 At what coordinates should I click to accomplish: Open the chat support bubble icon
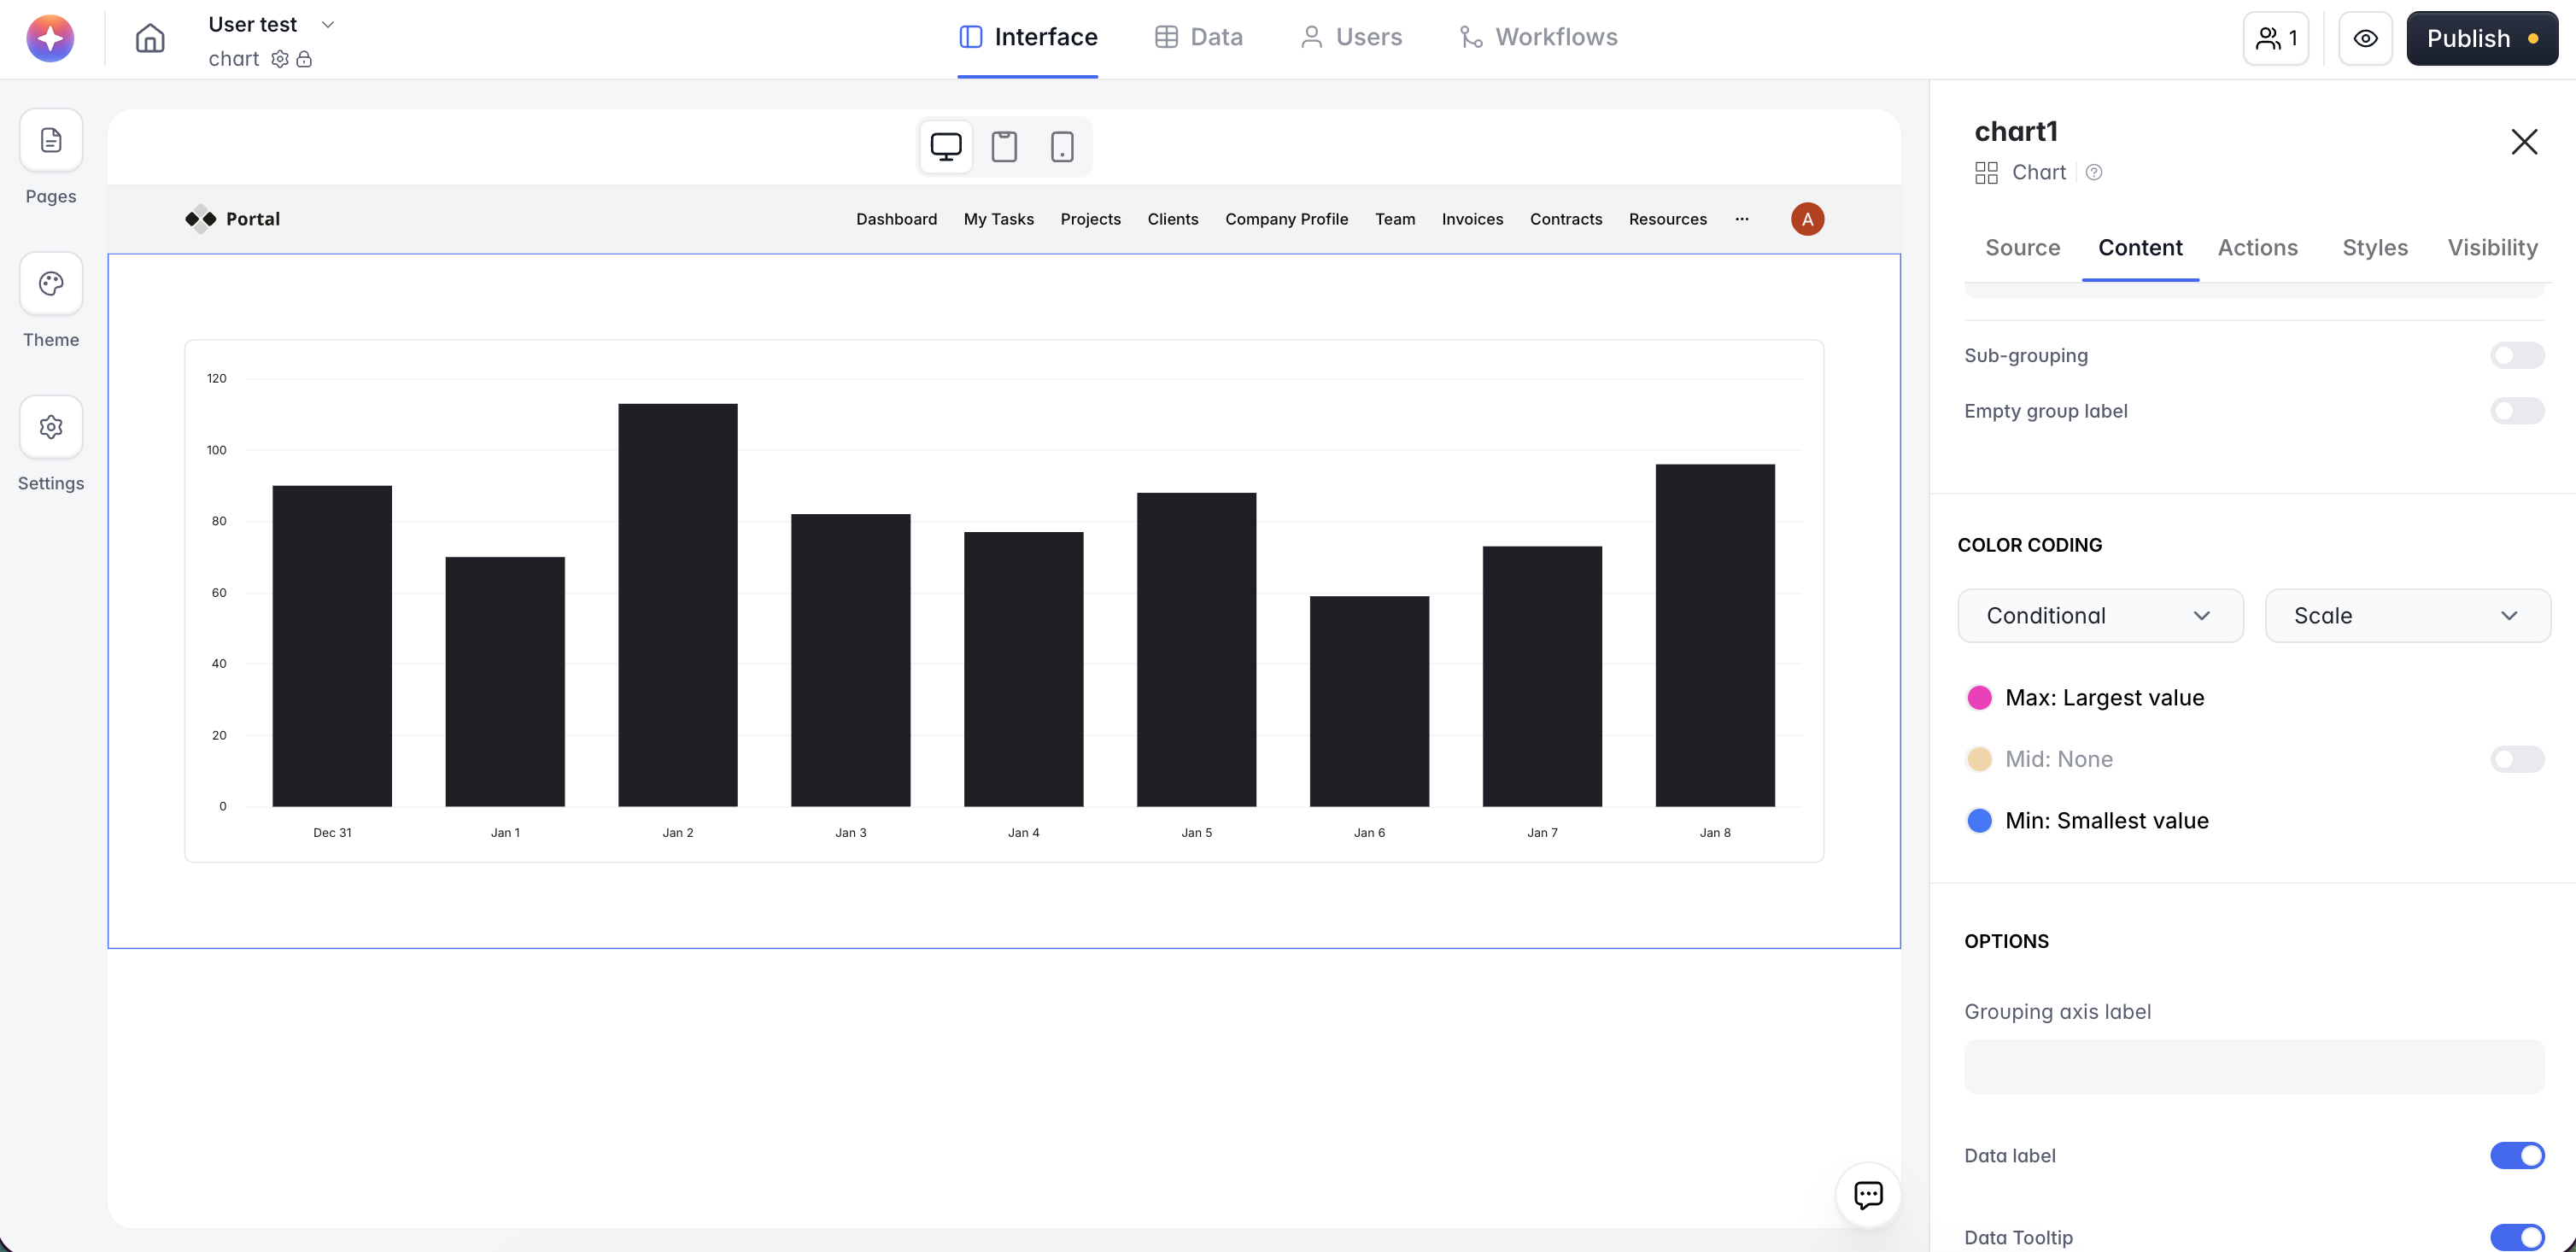(1868, 1194)
